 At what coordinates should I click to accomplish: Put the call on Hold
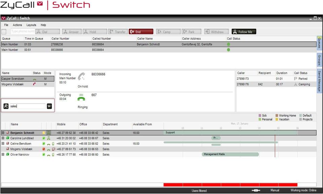(x=95, y=32)
